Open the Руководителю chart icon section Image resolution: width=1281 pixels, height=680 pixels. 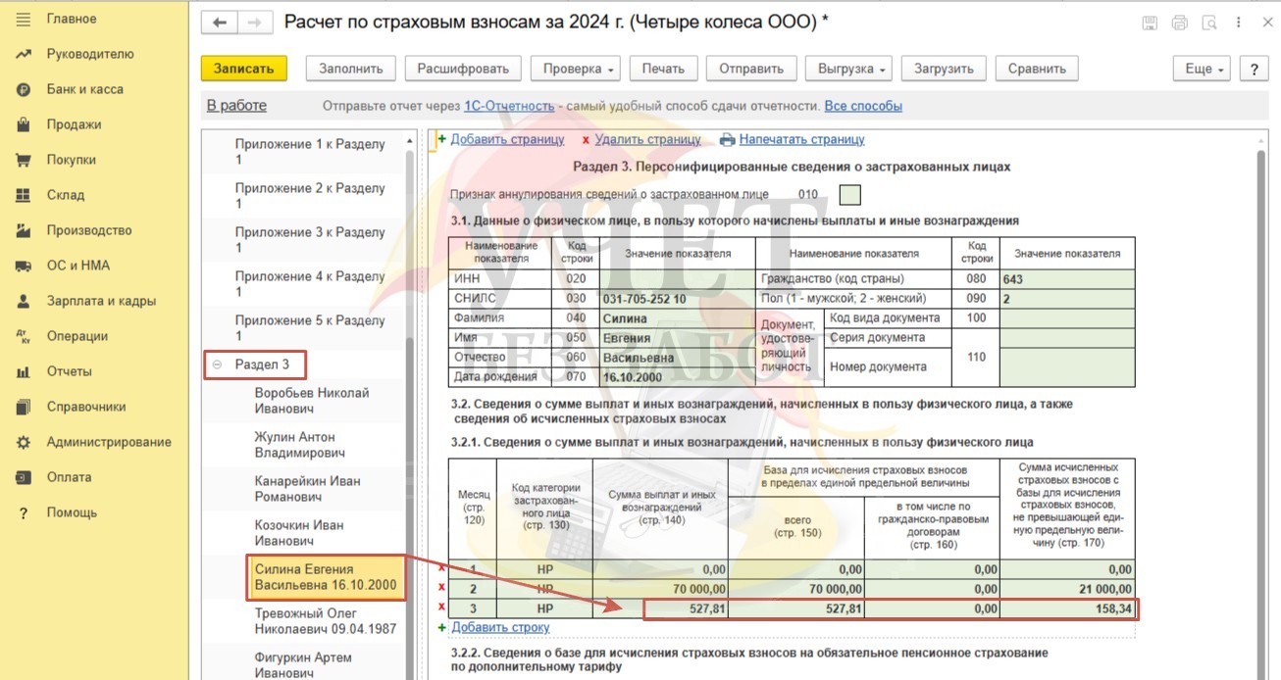[24, 54]
